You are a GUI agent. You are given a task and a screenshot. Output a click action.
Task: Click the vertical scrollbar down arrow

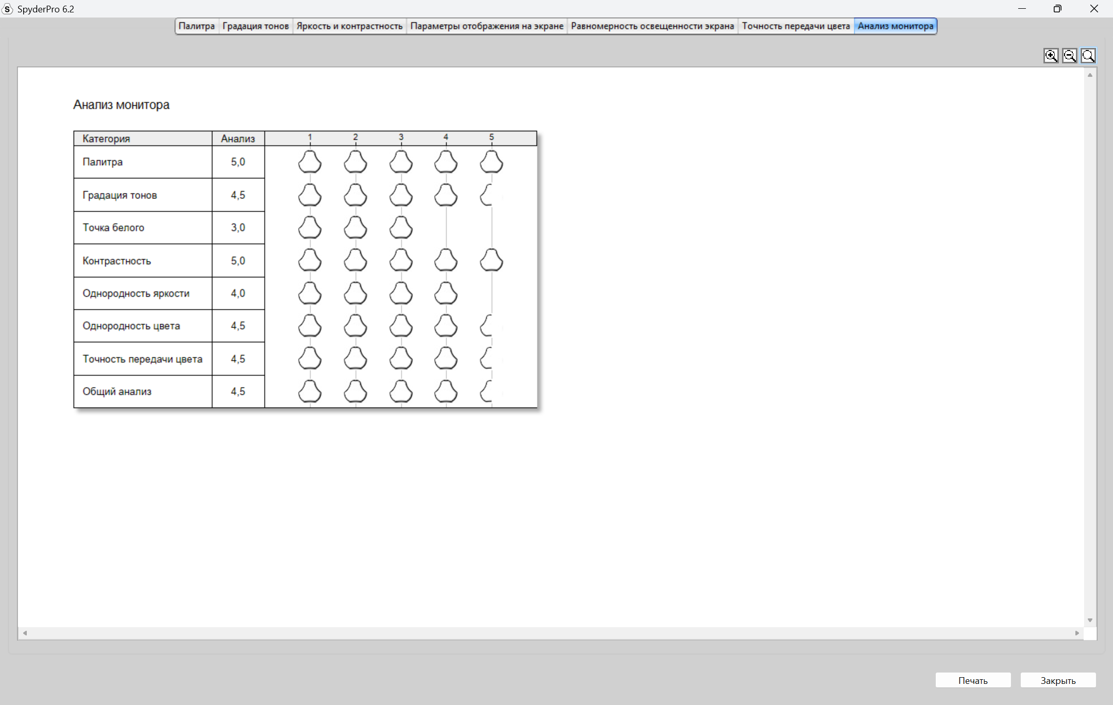click(1090, 620)
